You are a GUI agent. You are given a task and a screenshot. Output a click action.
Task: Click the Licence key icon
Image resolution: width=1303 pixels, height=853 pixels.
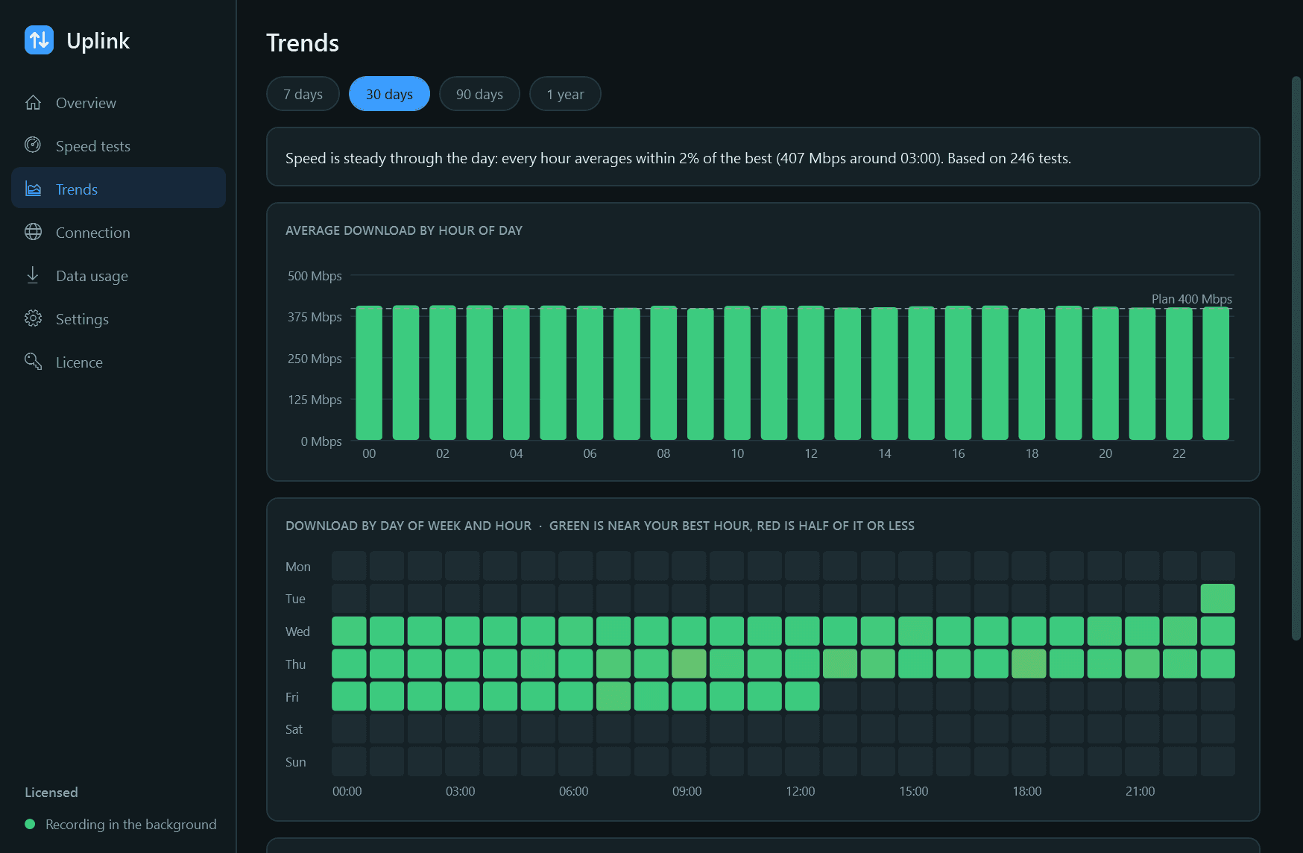click(x=33, y=362)
